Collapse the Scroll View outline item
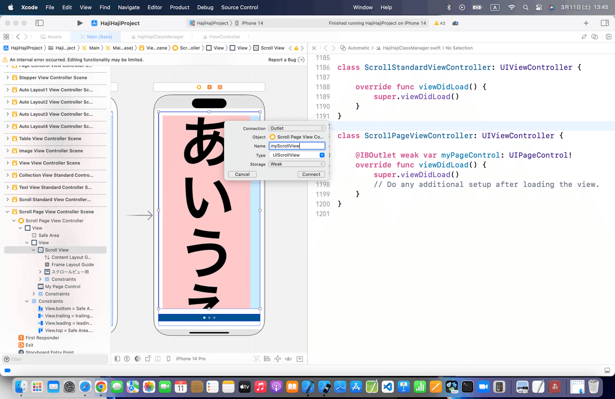615x399 pixels. pyautogui.click(x=34, y=250)
